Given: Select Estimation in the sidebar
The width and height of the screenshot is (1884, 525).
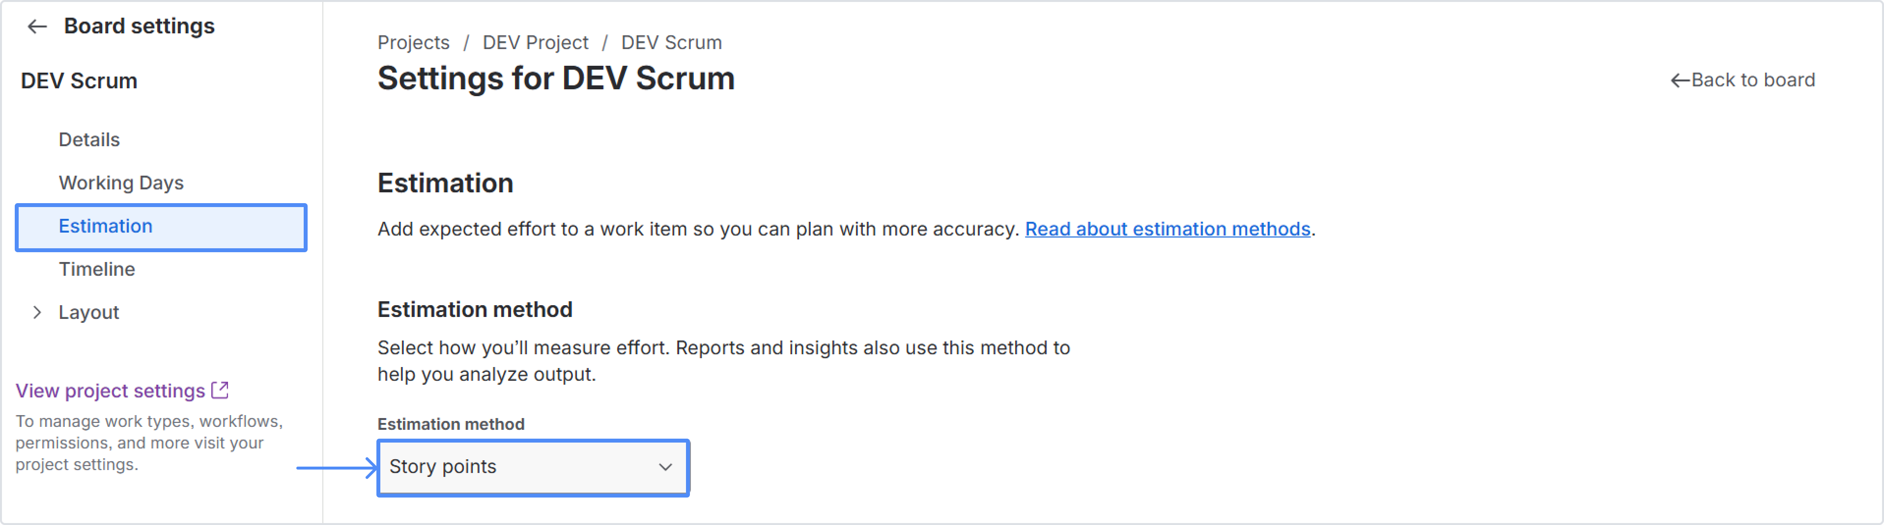Looking at the screenshot, I should point(106,226).
